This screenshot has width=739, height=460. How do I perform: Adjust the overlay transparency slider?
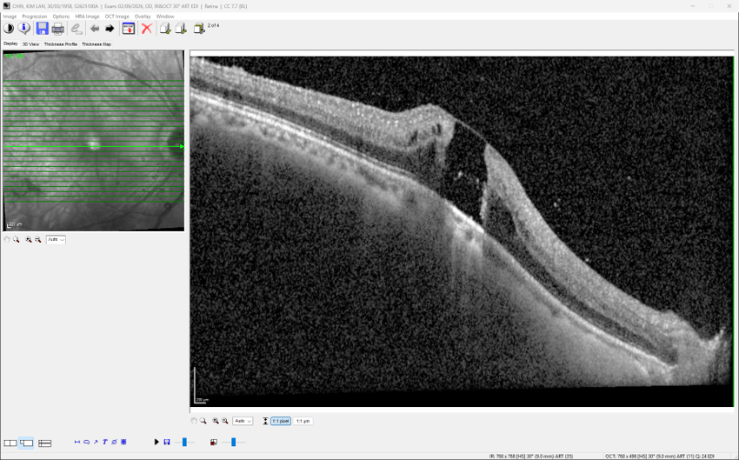coord(233,442)
